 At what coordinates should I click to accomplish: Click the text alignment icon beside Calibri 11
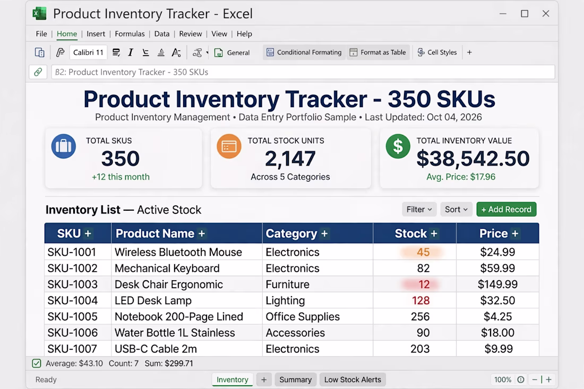pyautogui.click(x=116, y=53)
